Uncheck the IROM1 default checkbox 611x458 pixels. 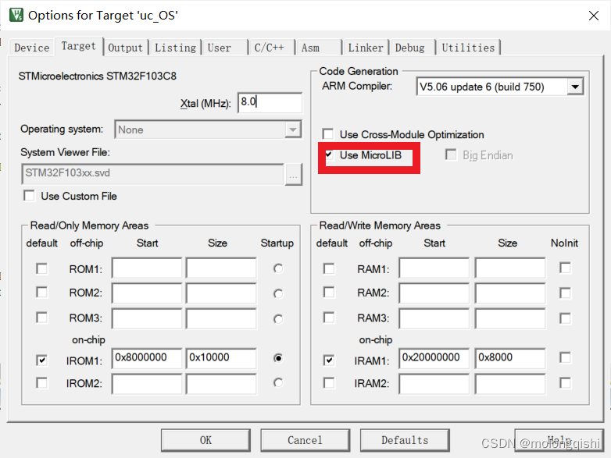coord(41,360)
